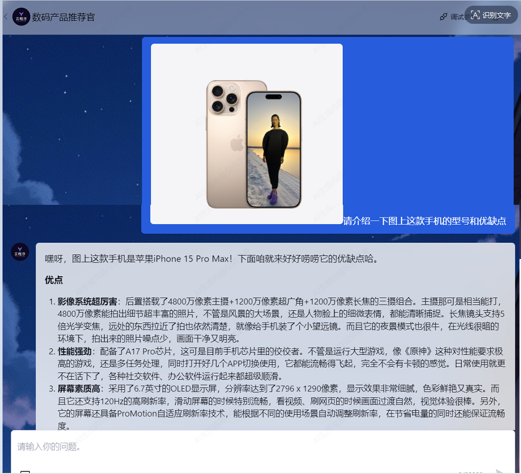Select the 性能强劲 list item
This screenshot has height=474, width=521.
click(x=74, y=351)
